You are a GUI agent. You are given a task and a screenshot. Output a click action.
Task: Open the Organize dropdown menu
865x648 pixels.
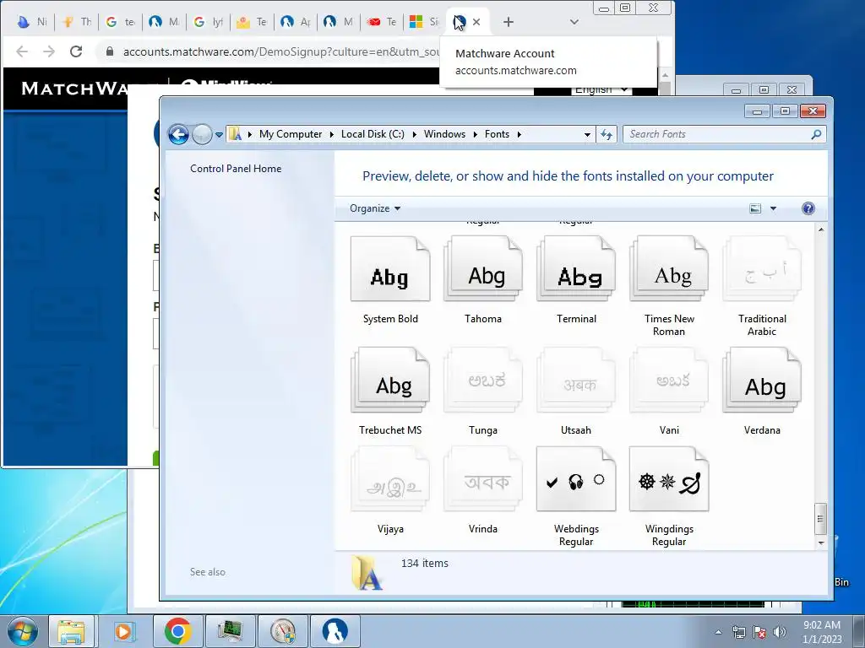(375, 208)
